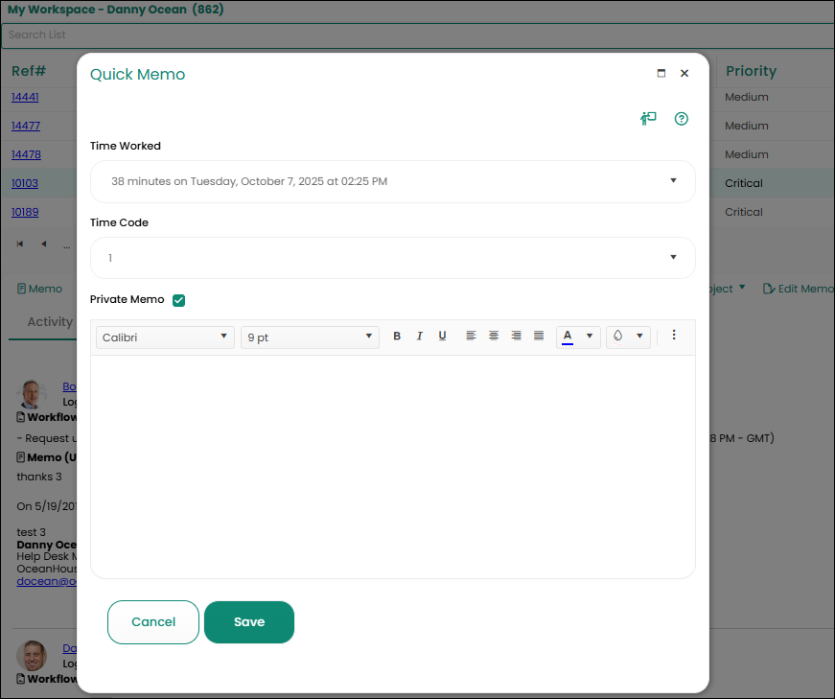The height and width of the screenshot is (699, 835).
Task: Toggle bold formatting in memo editor
Action: pos(397,337)
